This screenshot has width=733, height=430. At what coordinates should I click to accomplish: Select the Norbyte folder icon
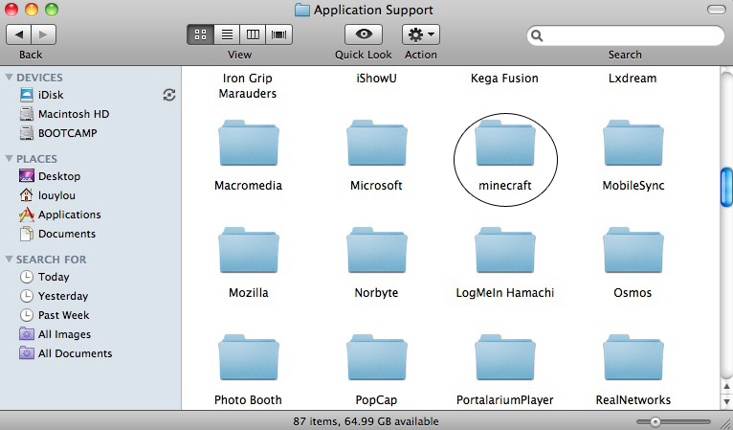tap(376, 250)
